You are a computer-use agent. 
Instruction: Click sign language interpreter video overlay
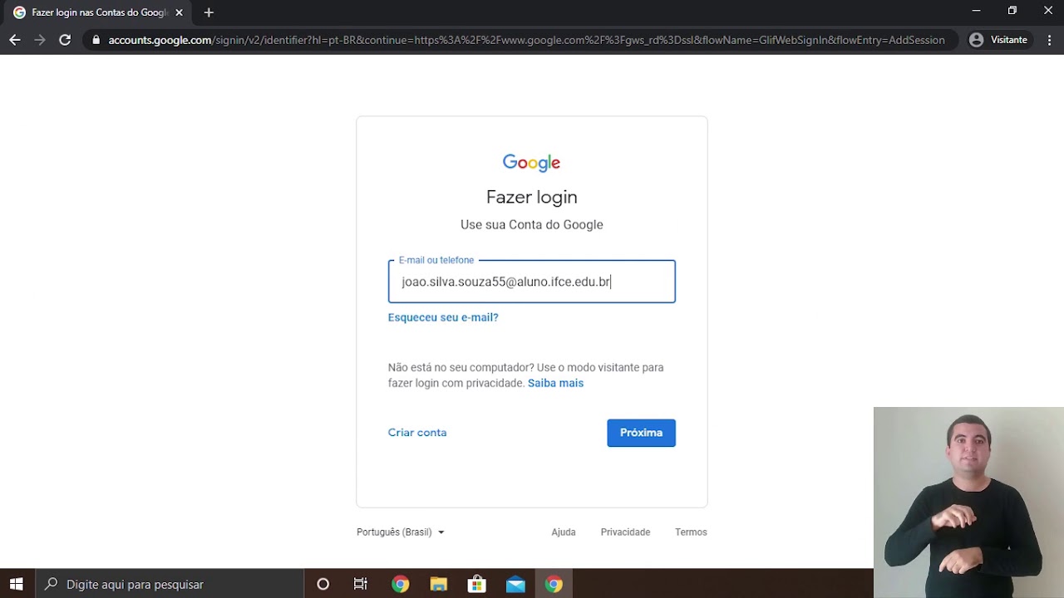[968, 502]
